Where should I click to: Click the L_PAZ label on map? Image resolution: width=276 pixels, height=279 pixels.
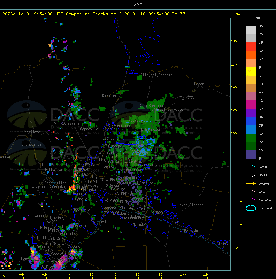(x=224, y=244)
